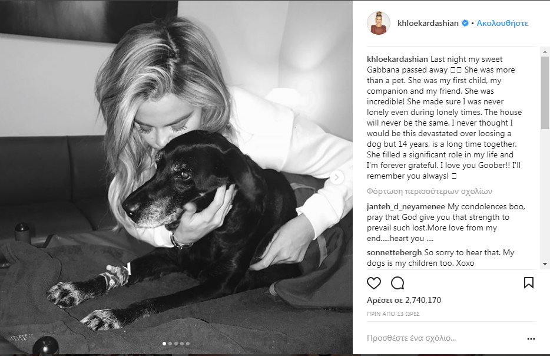Open sonnettebergh commenter profile

pyautogui.click(x=395, y=252)
